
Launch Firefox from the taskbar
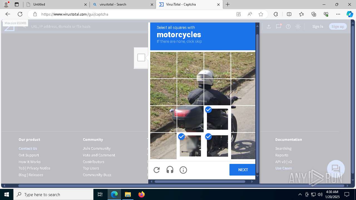tap(141, 194)
